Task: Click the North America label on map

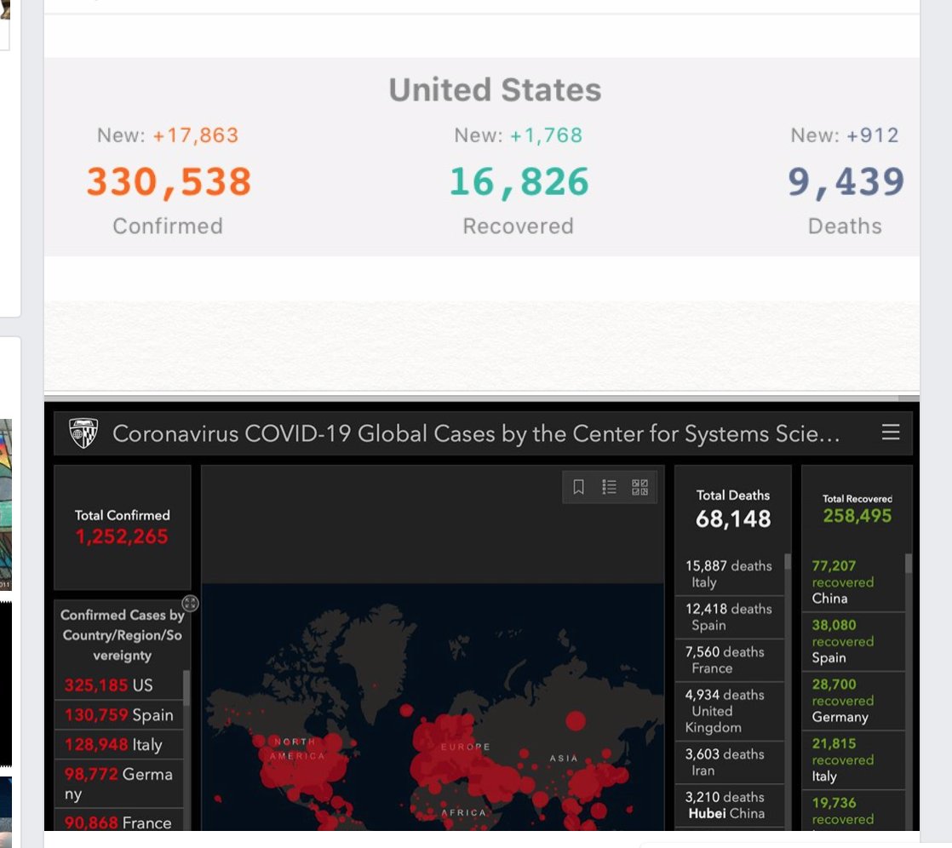Action: pyautogui.click(x=297, y=748)
